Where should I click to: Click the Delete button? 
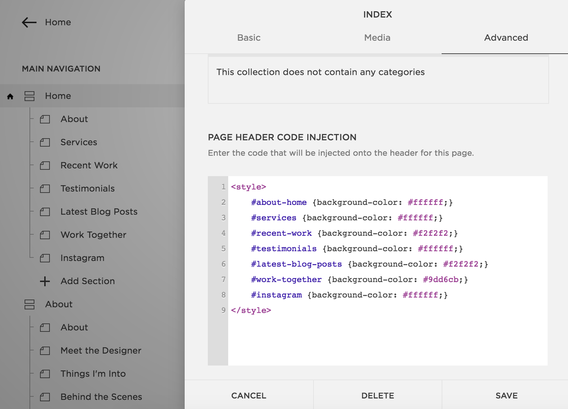tap(378, 396)
